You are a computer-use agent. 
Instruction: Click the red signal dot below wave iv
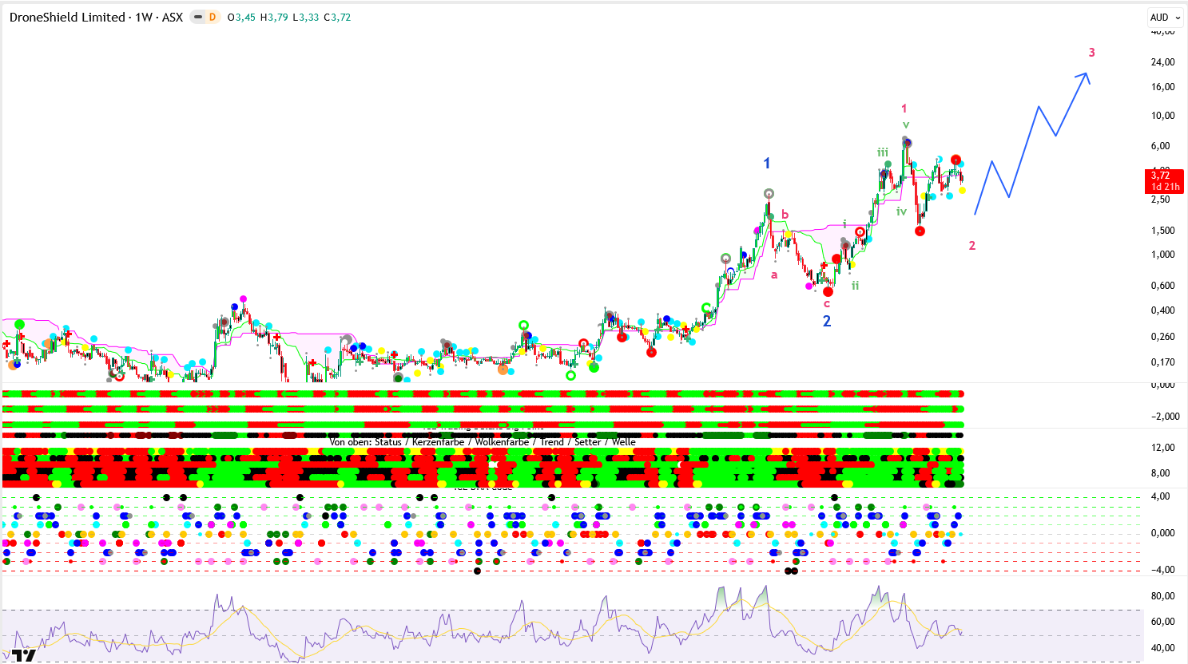[x=920, y=231]
